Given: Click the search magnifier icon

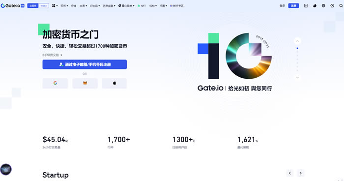Looking at the screenshot, I should (x=341, y=6).
